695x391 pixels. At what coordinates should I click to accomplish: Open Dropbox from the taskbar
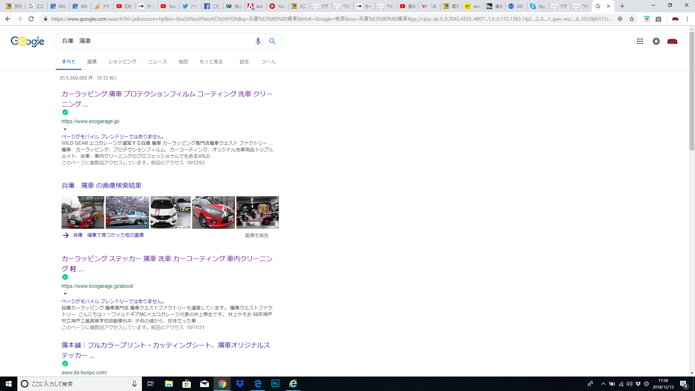pyautogui.click(x=240, y=384)
